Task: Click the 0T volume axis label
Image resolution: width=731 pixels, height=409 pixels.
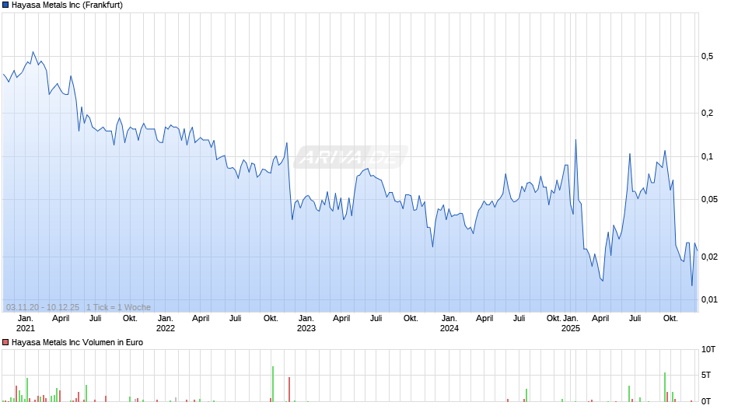Action: pos(706,401)
